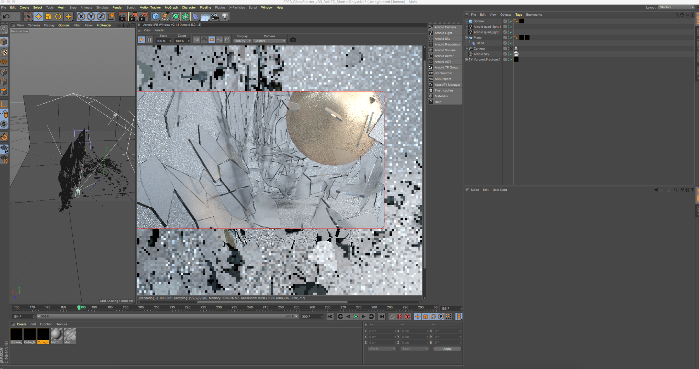The height and width of the screenshot is (369, 699).
Task: Open the MoGraph menu
Action: click(x=171, y=8)
